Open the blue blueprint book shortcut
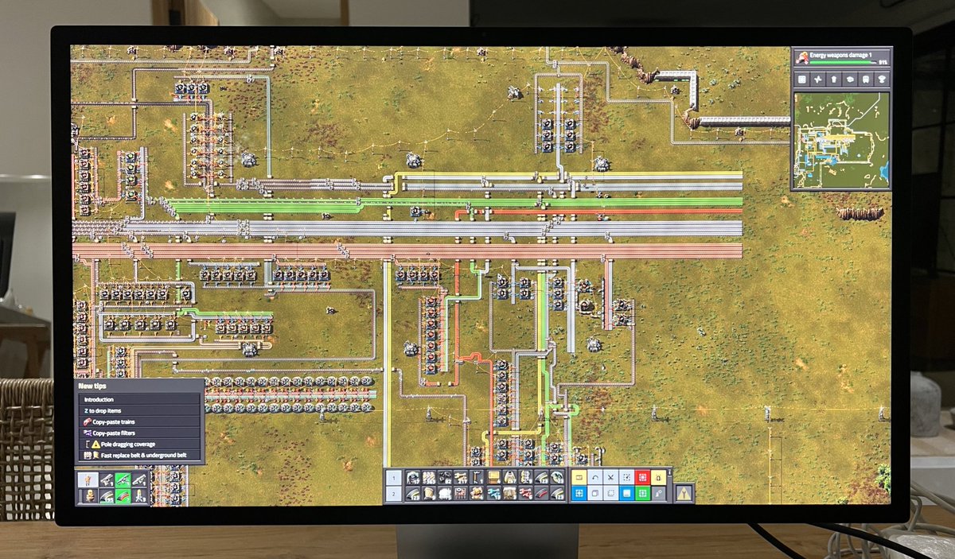The width and height of the screenshot is (955, 559). click(x=626, y=494)
